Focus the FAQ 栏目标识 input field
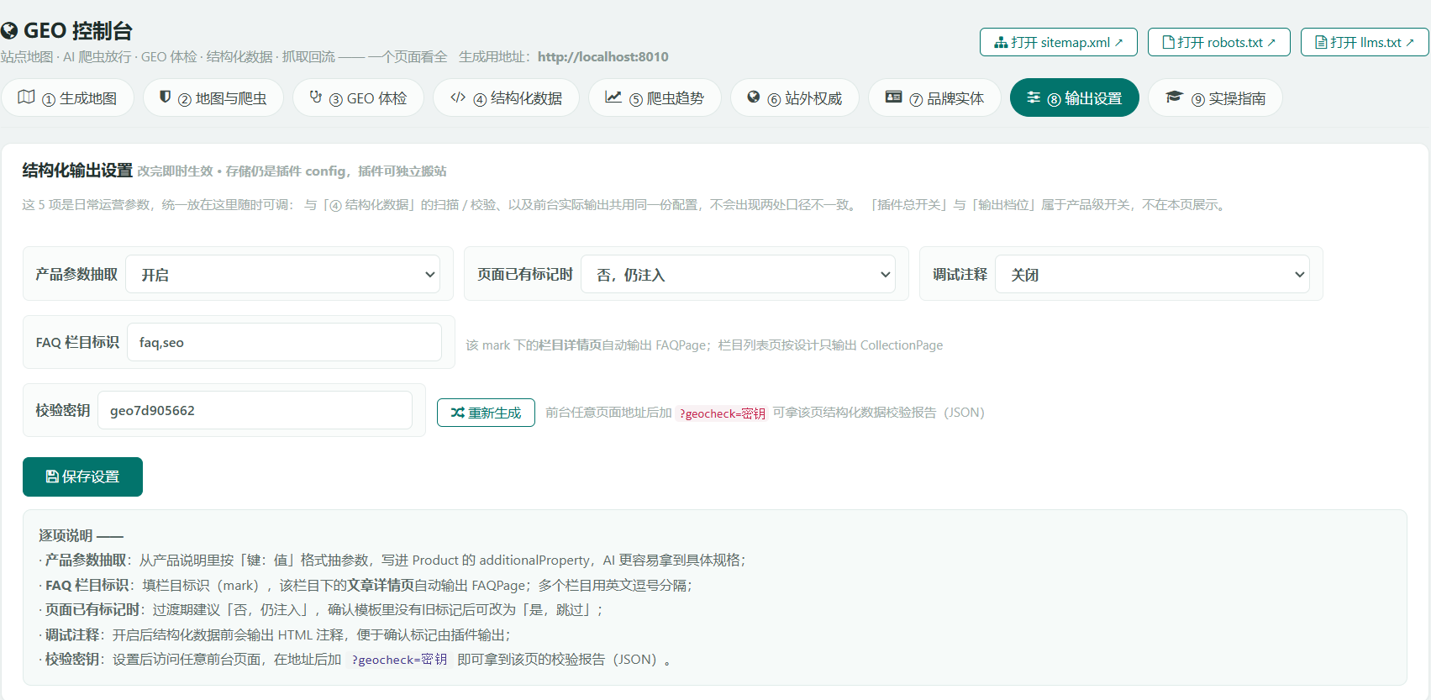This screenshot has height=700, width=1431. 284,342
